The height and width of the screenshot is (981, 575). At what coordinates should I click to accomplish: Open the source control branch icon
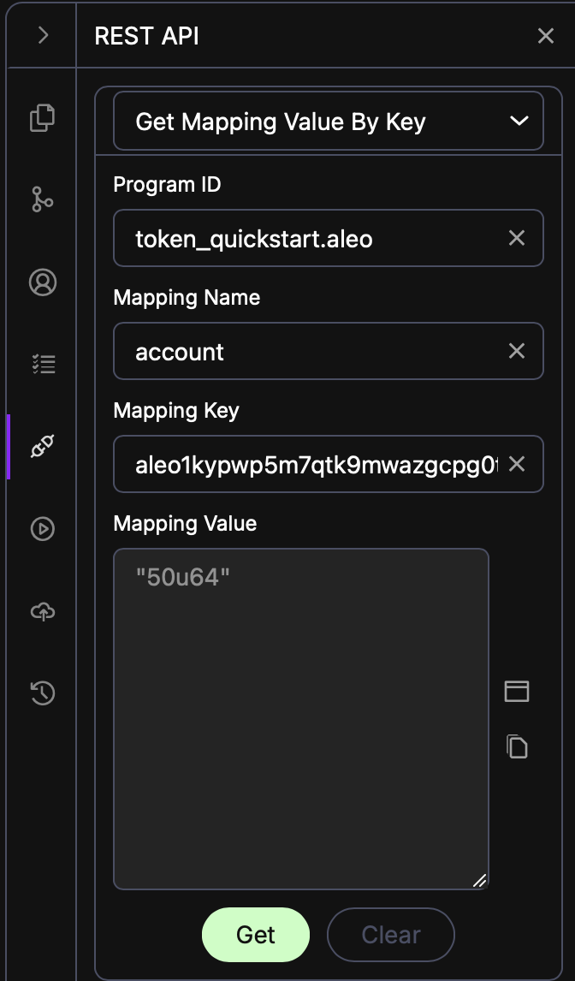click(x=43, y=199)
